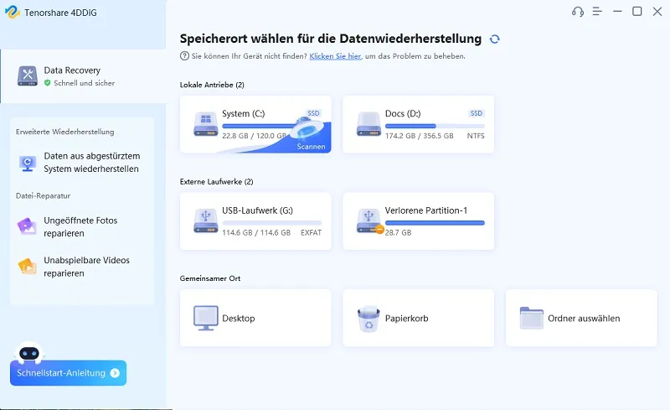The height and width of the screenshot is (410, 670).
Task: Select the Docs (D:) drive card
Action: pyautogui.click(x=418, y=124)
